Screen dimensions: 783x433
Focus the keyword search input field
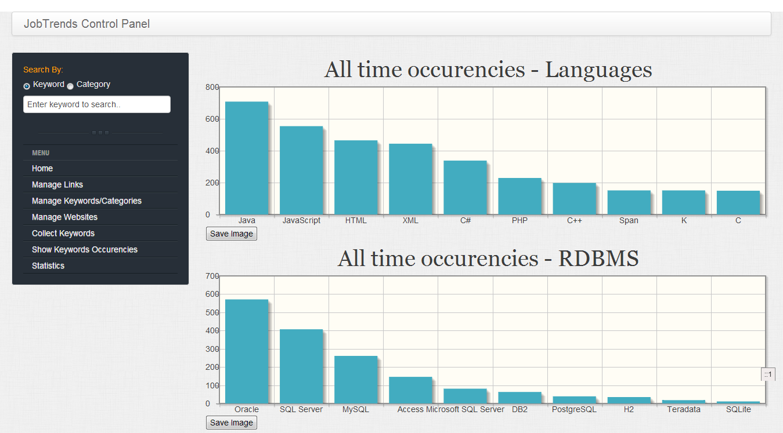97,104
